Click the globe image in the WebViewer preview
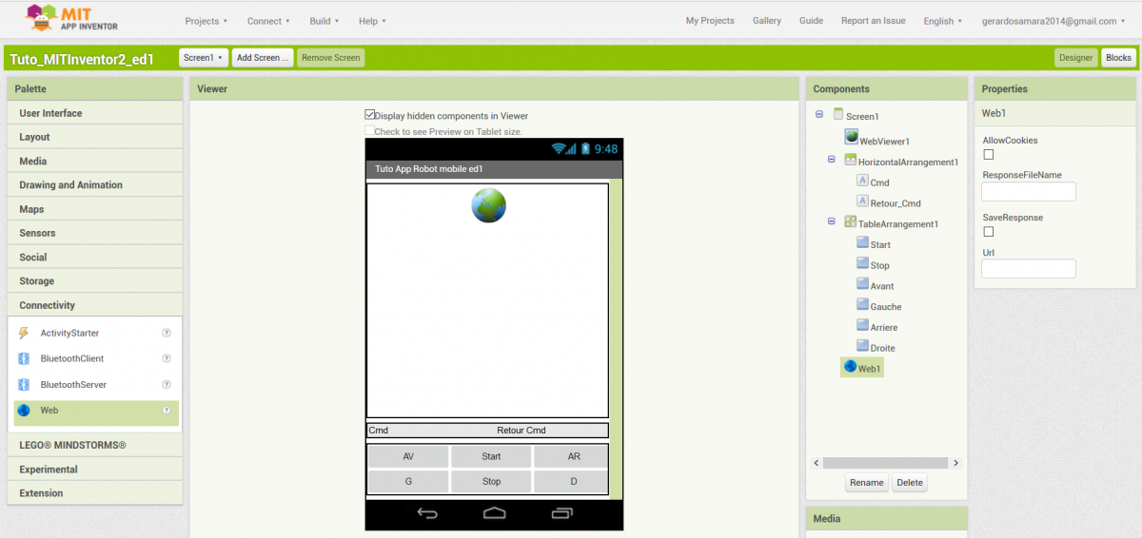Viewport: 1142px width, 538px height. [488, 205]
